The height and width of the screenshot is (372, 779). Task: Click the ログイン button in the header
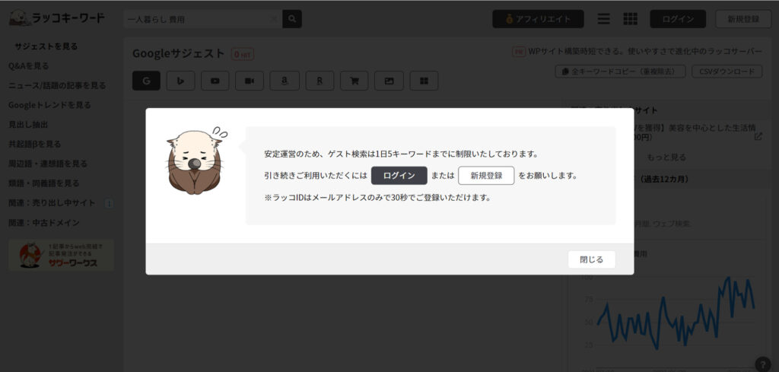pyautogui.click(x=678, y=19)
